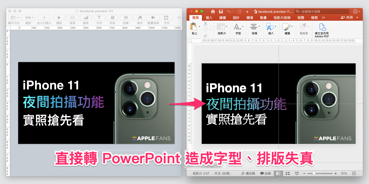Click the Paste clipboard icon (貼上)
The height and width of the screenshot is (184, 369).
click(x=194, y=27)
